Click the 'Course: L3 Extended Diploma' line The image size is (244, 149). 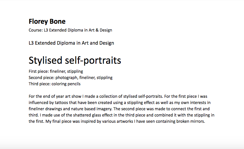[70, 30]
